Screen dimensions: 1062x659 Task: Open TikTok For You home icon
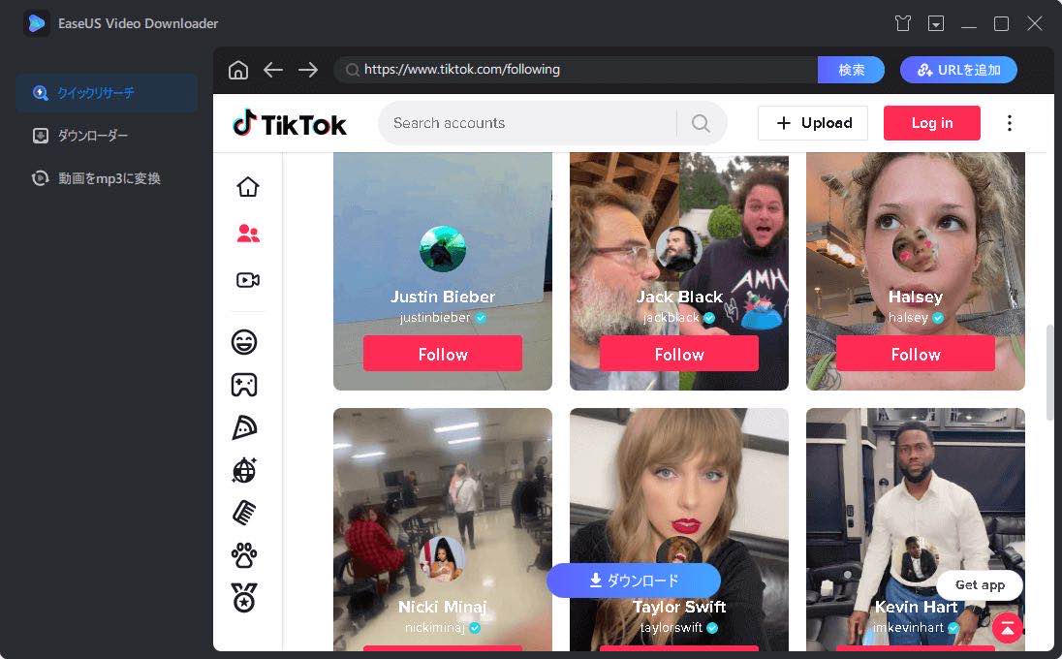[248, 187]
